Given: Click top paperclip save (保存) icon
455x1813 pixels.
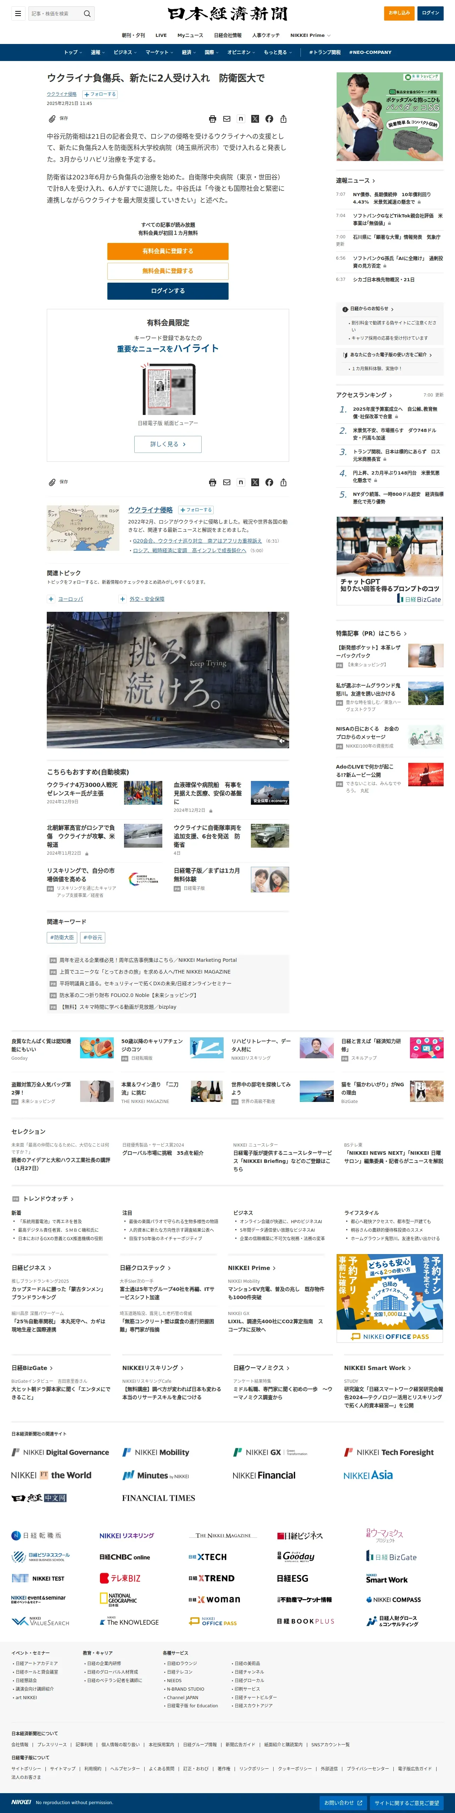Looking at the screenshot, I should click(52, 119).
